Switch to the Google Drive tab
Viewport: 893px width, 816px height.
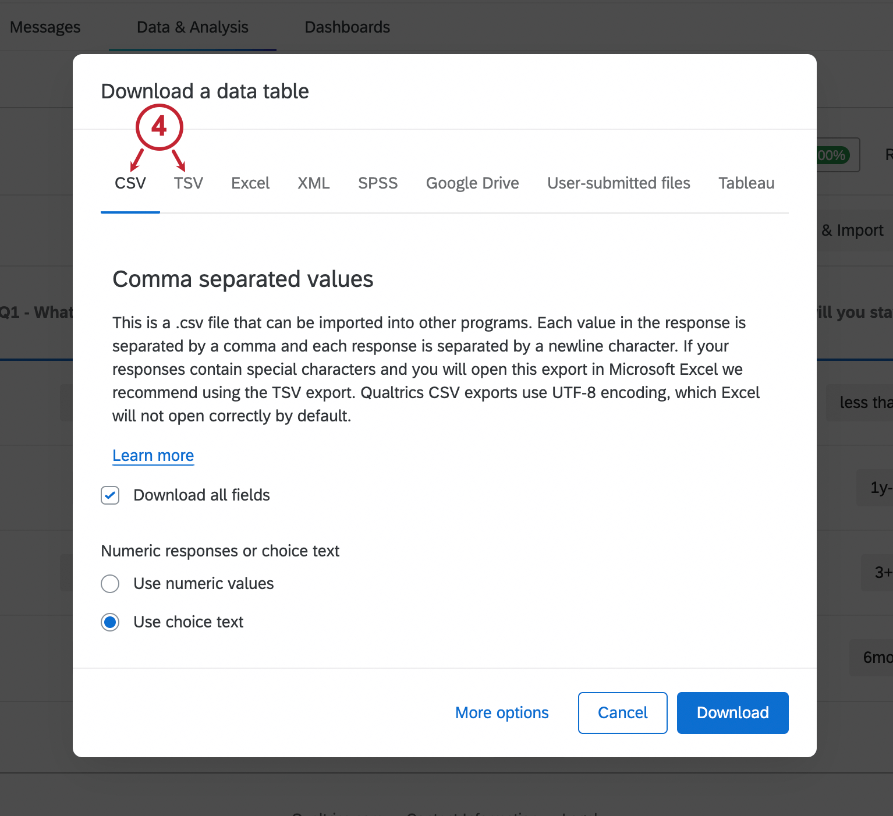pos(472,183)
